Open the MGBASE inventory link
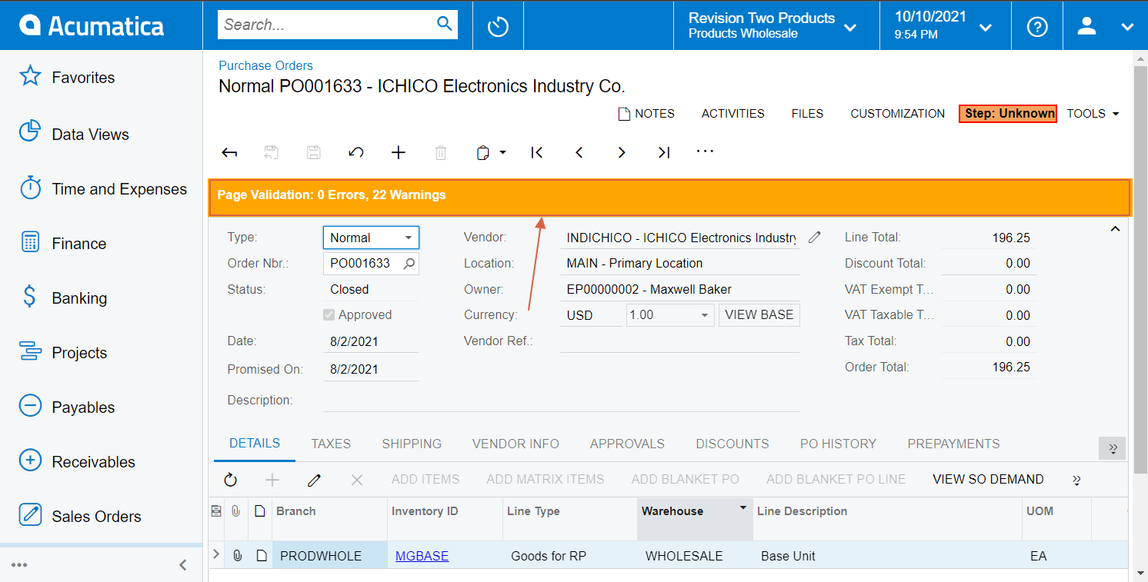This screenshot has width=1148, height=582. click(422, 556)
